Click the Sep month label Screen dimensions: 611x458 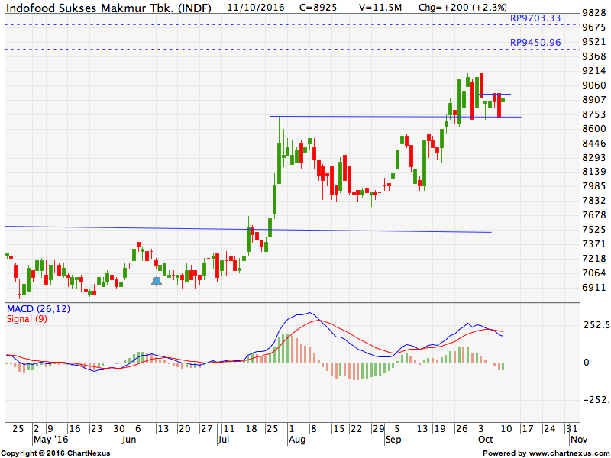click(393, 440)
